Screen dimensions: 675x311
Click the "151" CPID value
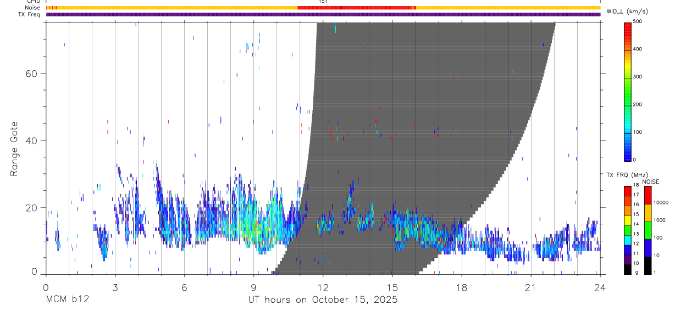[323, 2]
